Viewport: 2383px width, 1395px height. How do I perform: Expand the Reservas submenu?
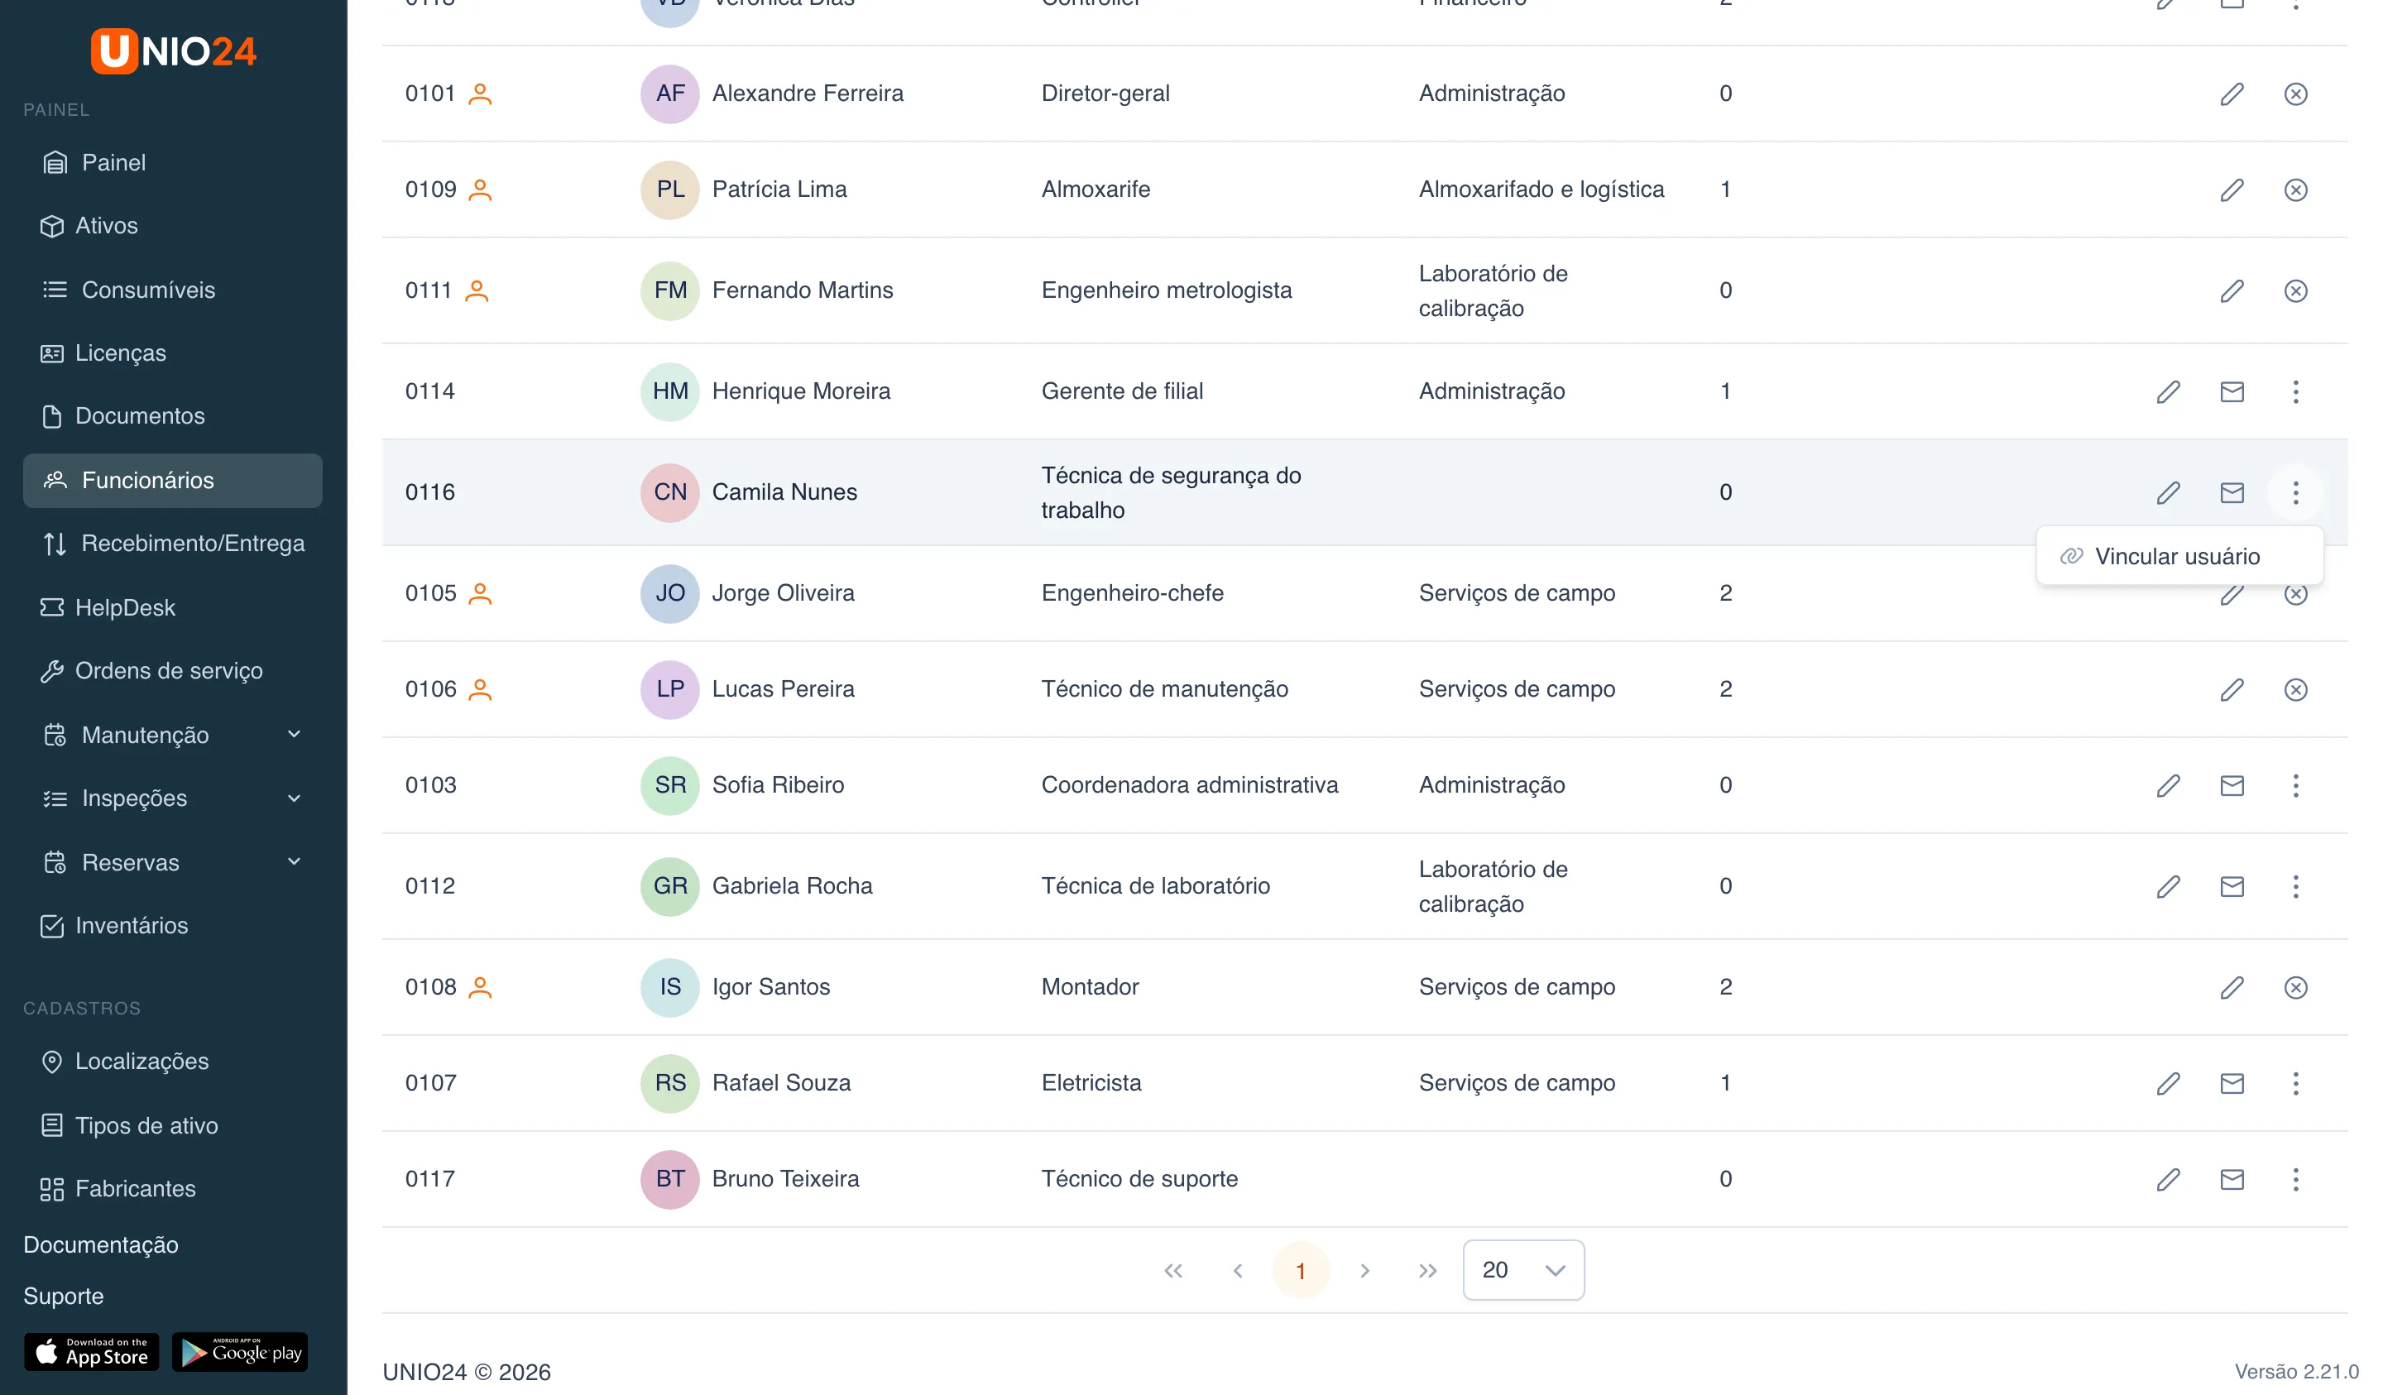coord(172,862)
